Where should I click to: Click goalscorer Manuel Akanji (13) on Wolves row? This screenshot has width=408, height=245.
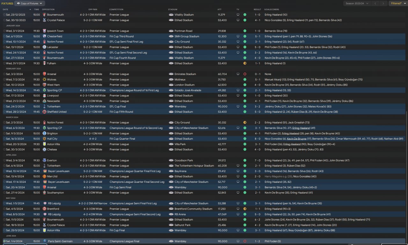pyautogui.click(x=275, y=80)
